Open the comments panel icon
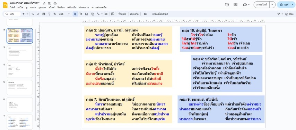This screenshot has width=296, height=130. [x=235, y=4]
